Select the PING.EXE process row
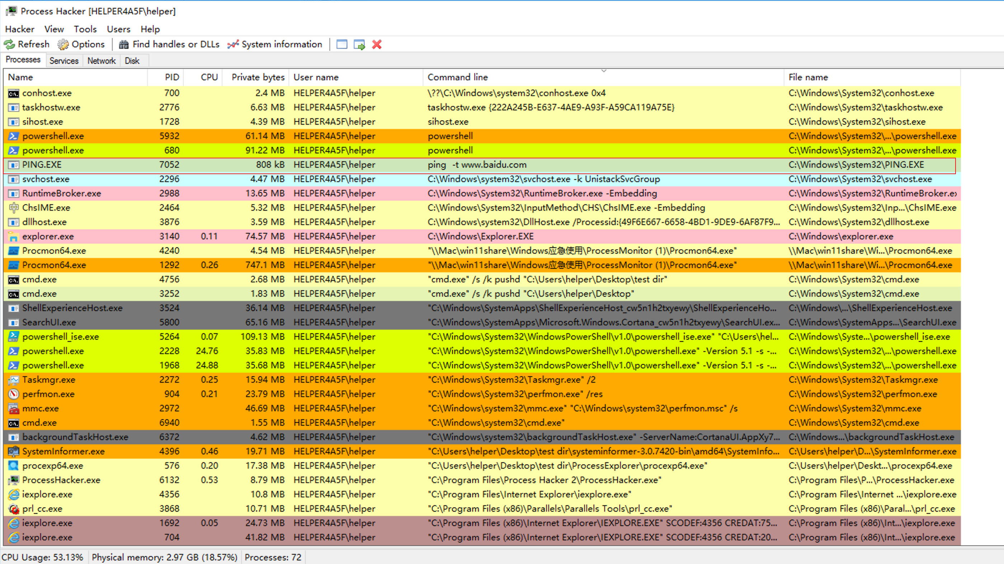Screen dimensions: 1004x564 point(41,164)
